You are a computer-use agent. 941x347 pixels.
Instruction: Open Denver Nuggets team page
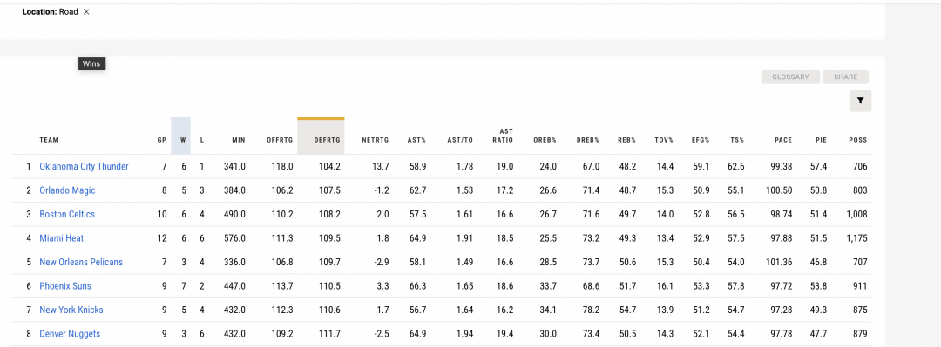click(70, 334)
